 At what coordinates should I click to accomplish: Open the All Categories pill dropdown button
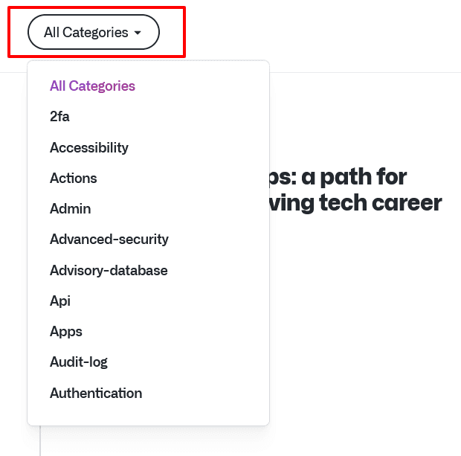pos(94,33)
